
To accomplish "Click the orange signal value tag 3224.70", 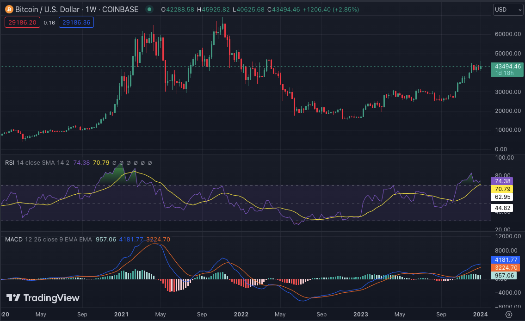I will (x=506, y=267).
